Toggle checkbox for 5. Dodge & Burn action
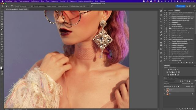 [164, 22]
